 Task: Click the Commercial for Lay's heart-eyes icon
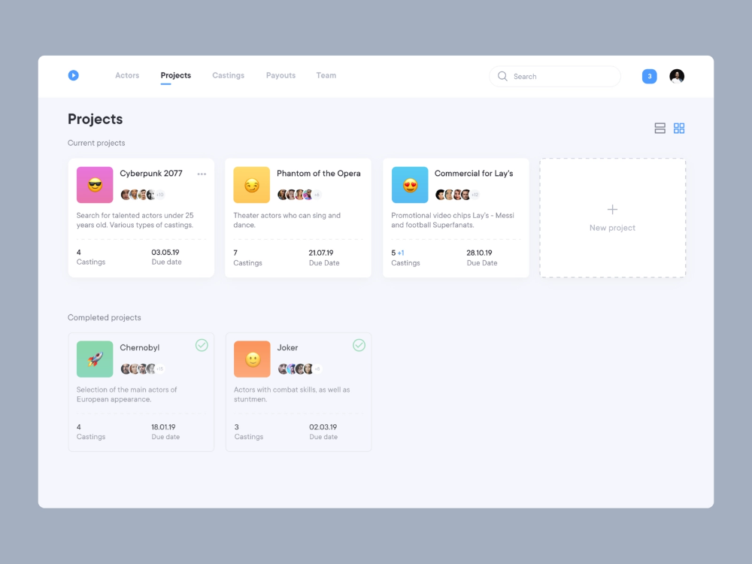click(x=410, y=185)
